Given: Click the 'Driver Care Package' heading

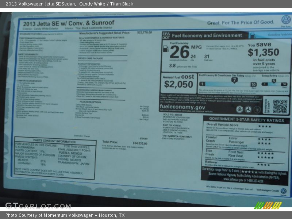Looking at the screenshot, I should coord(91,58).
